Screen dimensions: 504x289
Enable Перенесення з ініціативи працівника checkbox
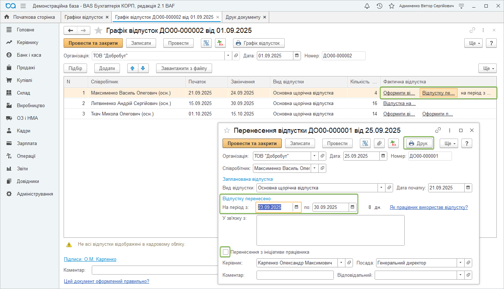(225, 252)
